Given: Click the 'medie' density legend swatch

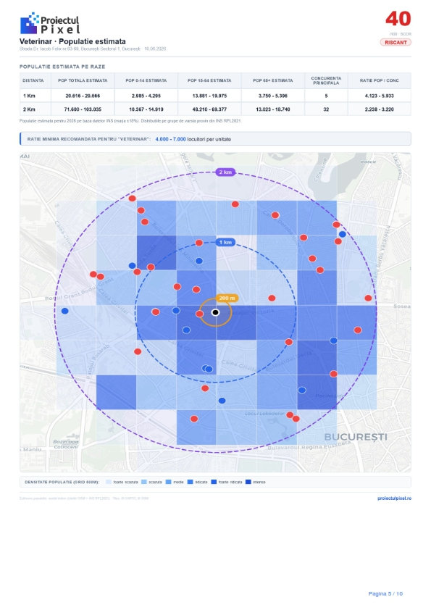Looking at the screenshot, I should [x=169, y=482].
